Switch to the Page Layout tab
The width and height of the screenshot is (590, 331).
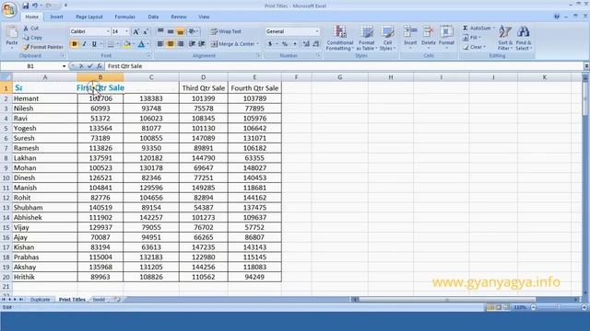[x=89, y=17]
